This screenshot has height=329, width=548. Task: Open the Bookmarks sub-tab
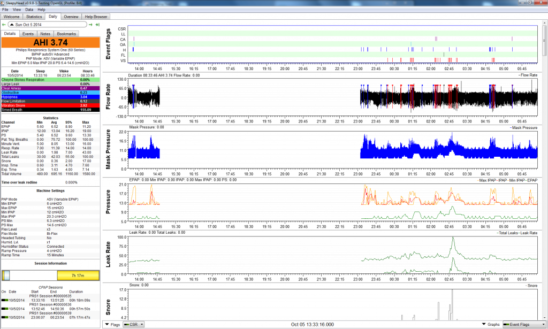point(66,34)
